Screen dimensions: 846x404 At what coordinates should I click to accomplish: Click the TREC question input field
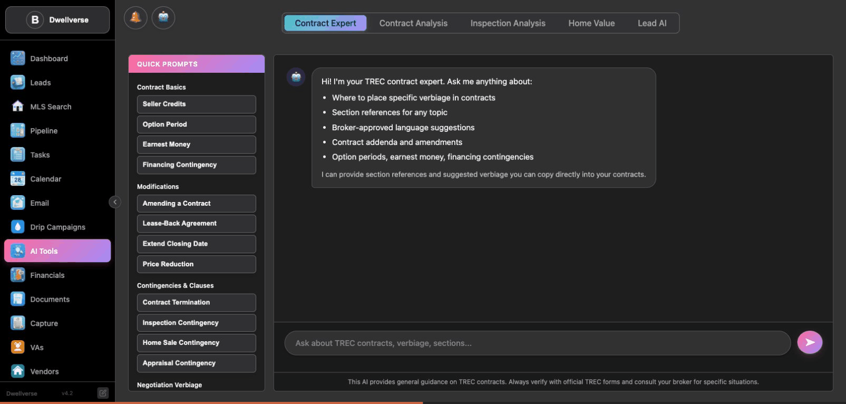coord(537,343)
